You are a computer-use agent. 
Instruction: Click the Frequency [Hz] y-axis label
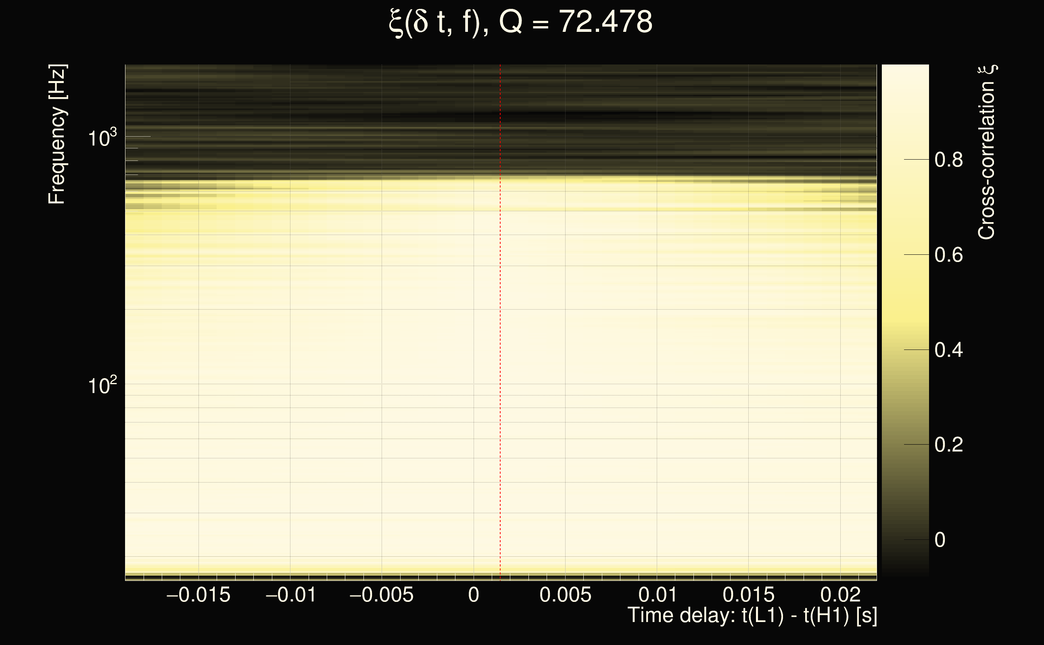[57, 134]
